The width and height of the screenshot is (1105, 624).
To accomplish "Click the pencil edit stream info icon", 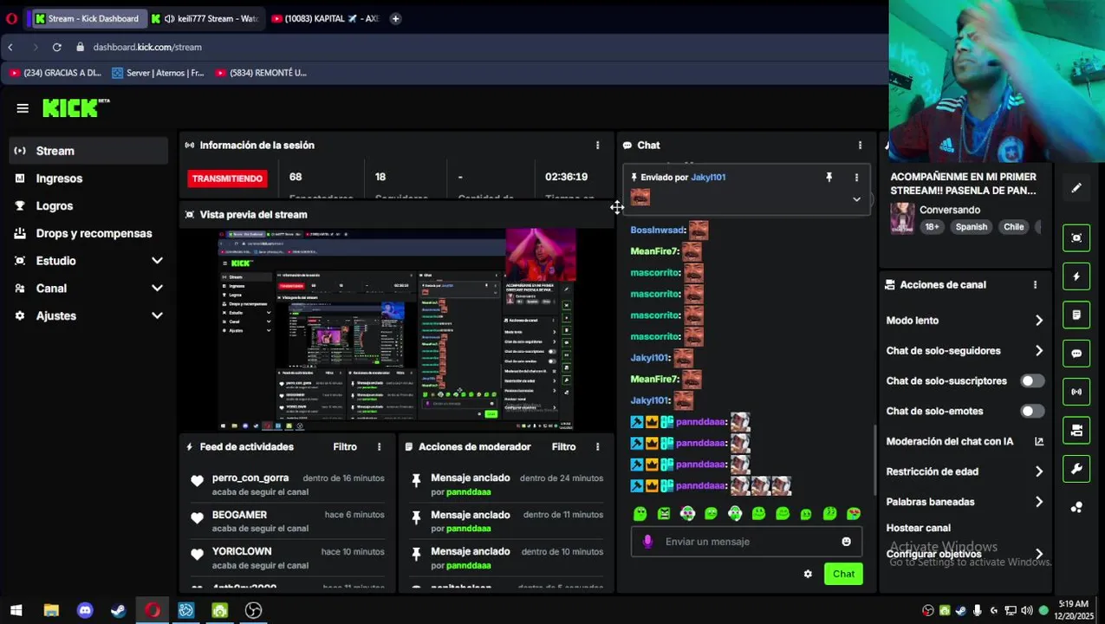I will click(1076, 188).
